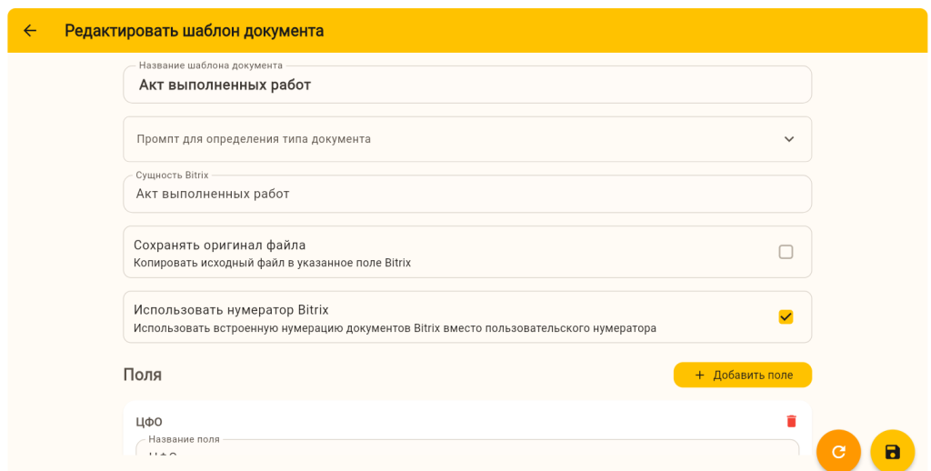Click the Копировать исходный файл description text

[272, 263]
